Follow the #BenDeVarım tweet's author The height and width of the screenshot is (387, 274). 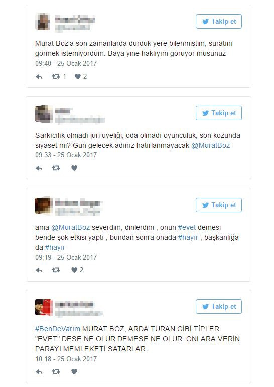pos(219,306)
